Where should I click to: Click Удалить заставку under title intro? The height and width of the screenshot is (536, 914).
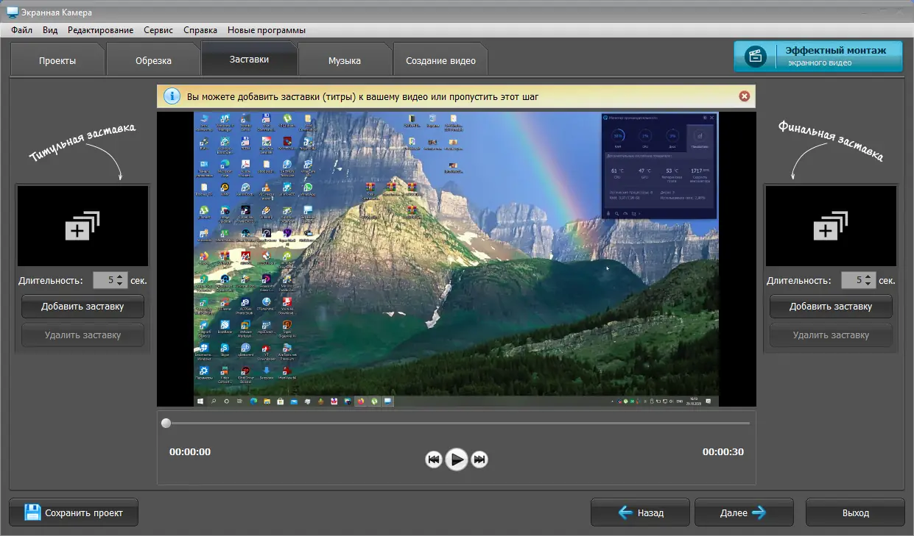[x=82, y=335]
